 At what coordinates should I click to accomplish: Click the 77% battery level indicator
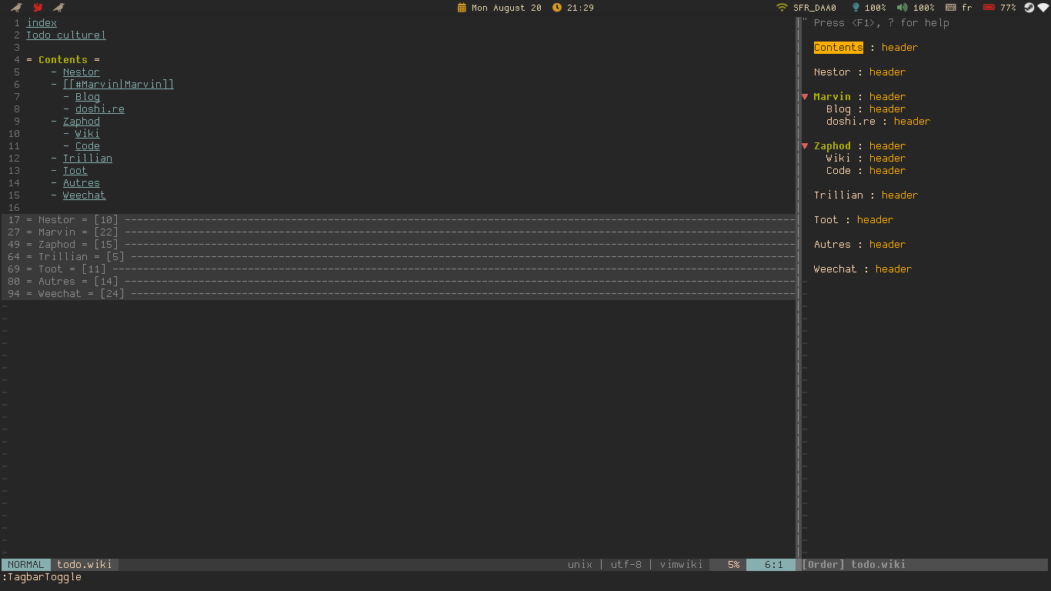[x=1008, y=8]
